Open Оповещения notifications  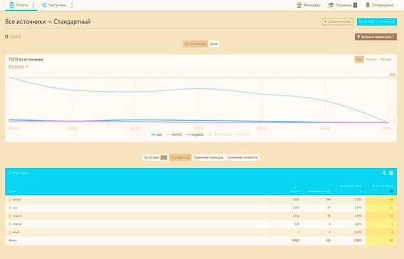pos(379,5)
